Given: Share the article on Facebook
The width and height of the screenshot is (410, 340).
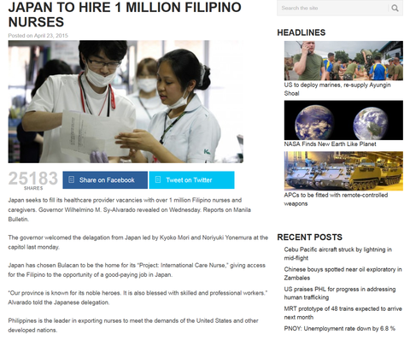Looking at the screenshot, I should (105, 180).
